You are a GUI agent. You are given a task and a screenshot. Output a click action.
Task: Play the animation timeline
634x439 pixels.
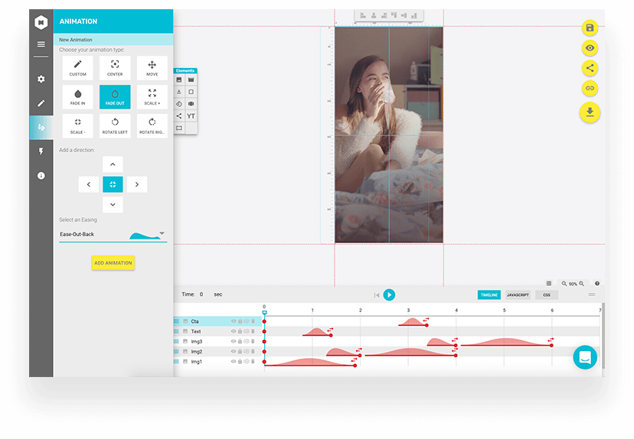click(389, 294)
